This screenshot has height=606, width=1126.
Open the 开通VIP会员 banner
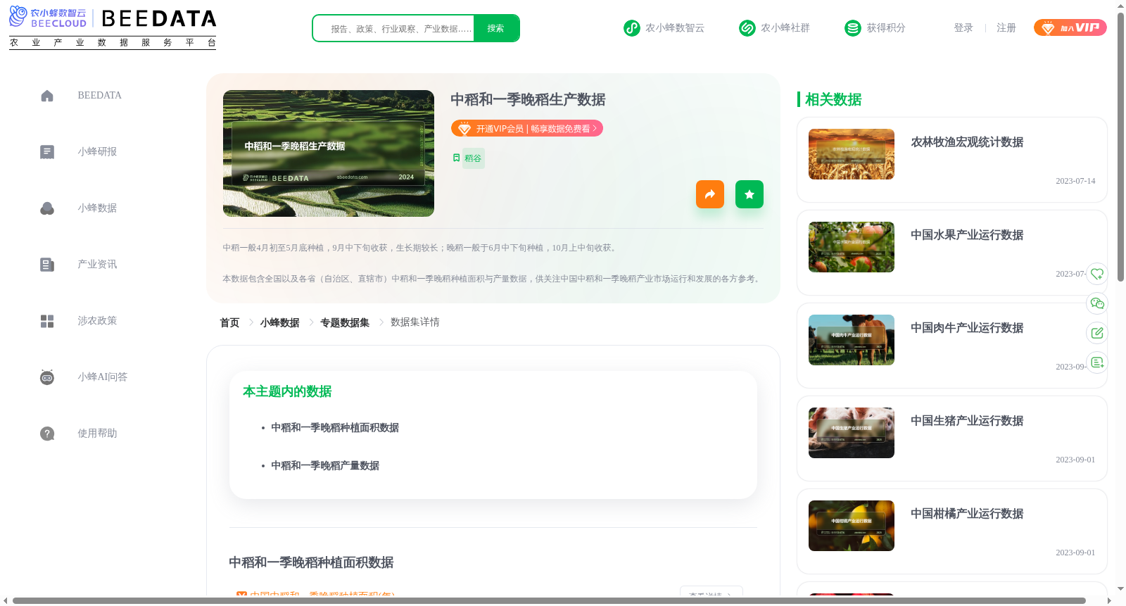point(527,128)
